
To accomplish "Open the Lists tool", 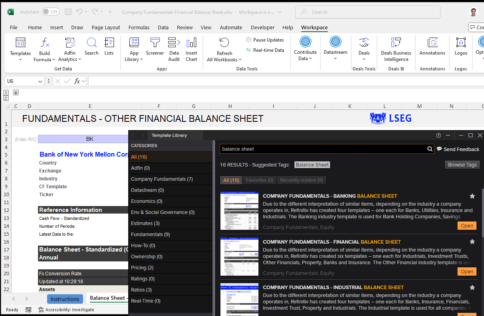I will [x=109, y=46].
